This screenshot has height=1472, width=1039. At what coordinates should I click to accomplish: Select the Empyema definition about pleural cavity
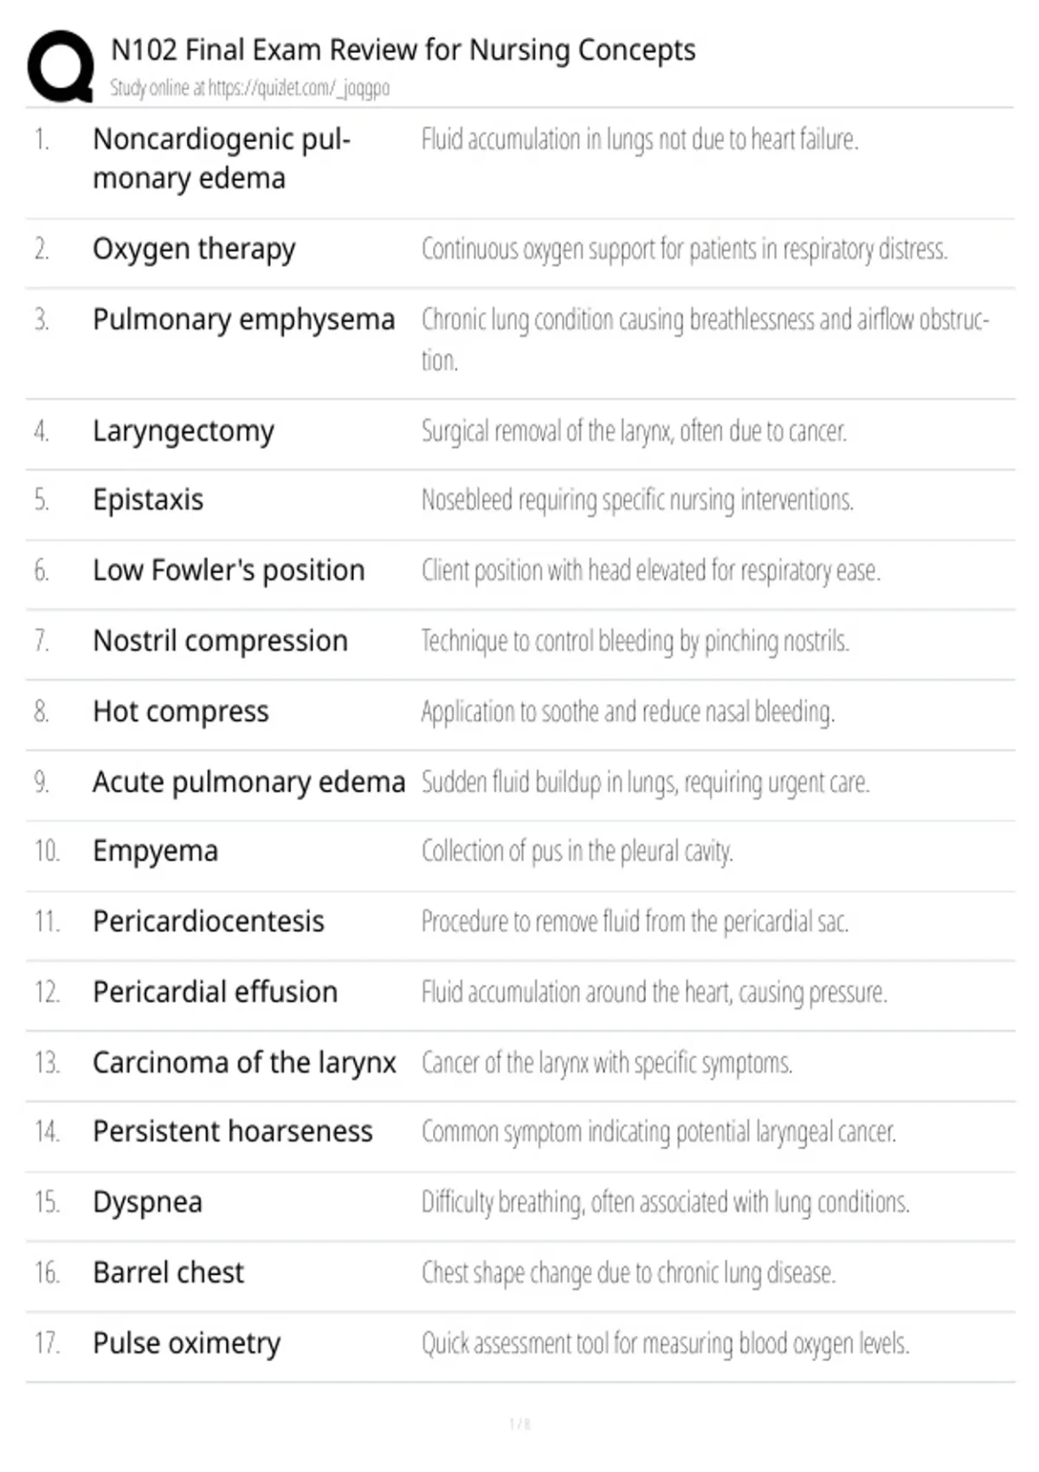click(577, 852)
